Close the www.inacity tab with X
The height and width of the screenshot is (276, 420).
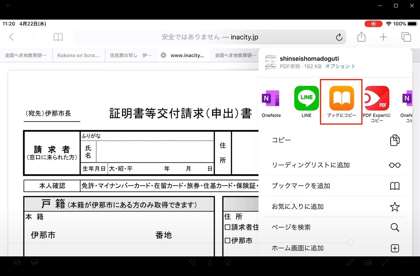click(163, 55)
